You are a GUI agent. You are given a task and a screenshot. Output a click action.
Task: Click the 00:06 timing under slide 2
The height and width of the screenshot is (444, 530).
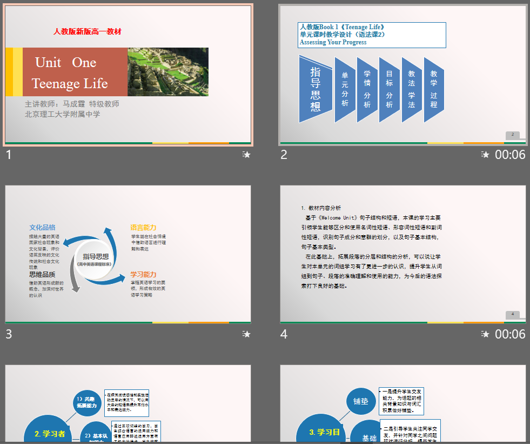point(510,155)
